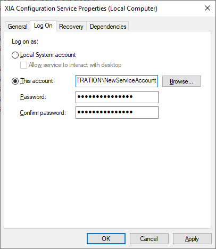Click the empty area below the password fields

pyautogui.click(x=107, y=173)
